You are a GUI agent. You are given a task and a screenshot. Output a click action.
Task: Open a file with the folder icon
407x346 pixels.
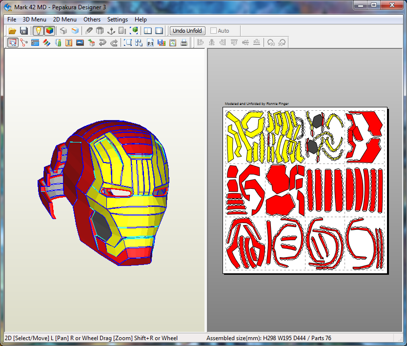click(x=12, y=31)
